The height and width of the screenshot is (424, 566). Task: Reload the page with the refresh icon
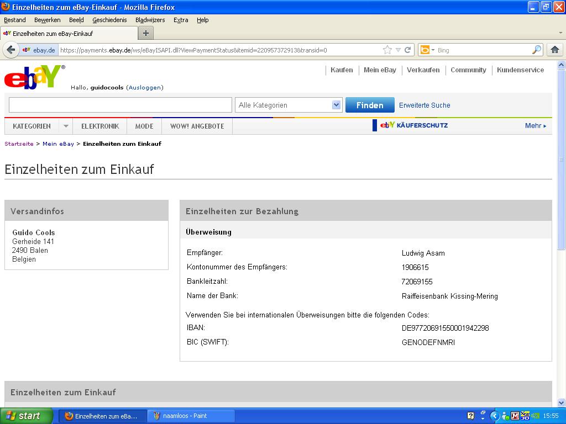click(x=408, y=50)
